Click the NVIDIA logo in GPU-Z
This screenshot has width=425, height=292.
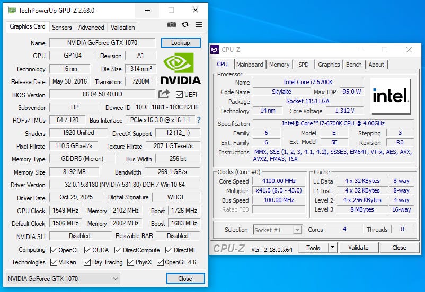click(x=180, y=68)
